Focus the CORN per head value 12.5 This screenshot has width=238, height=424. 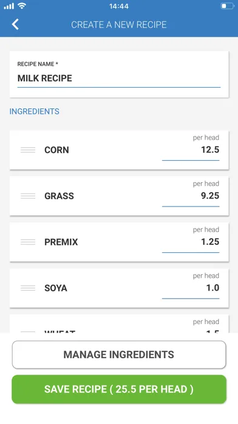[x=191, y=150]
